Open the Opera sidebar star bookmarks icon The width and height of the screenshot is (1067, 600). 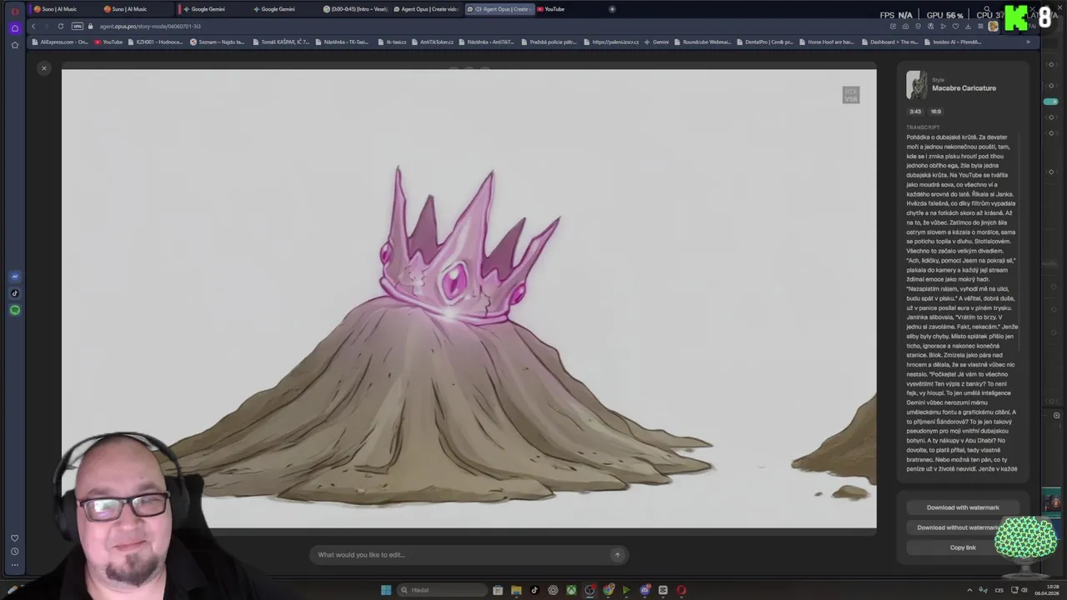tap(14, 45)
